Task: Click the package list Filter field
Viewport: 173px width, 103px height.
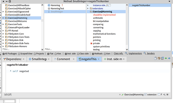Action: pyautogui.click(x=22, y=49)
